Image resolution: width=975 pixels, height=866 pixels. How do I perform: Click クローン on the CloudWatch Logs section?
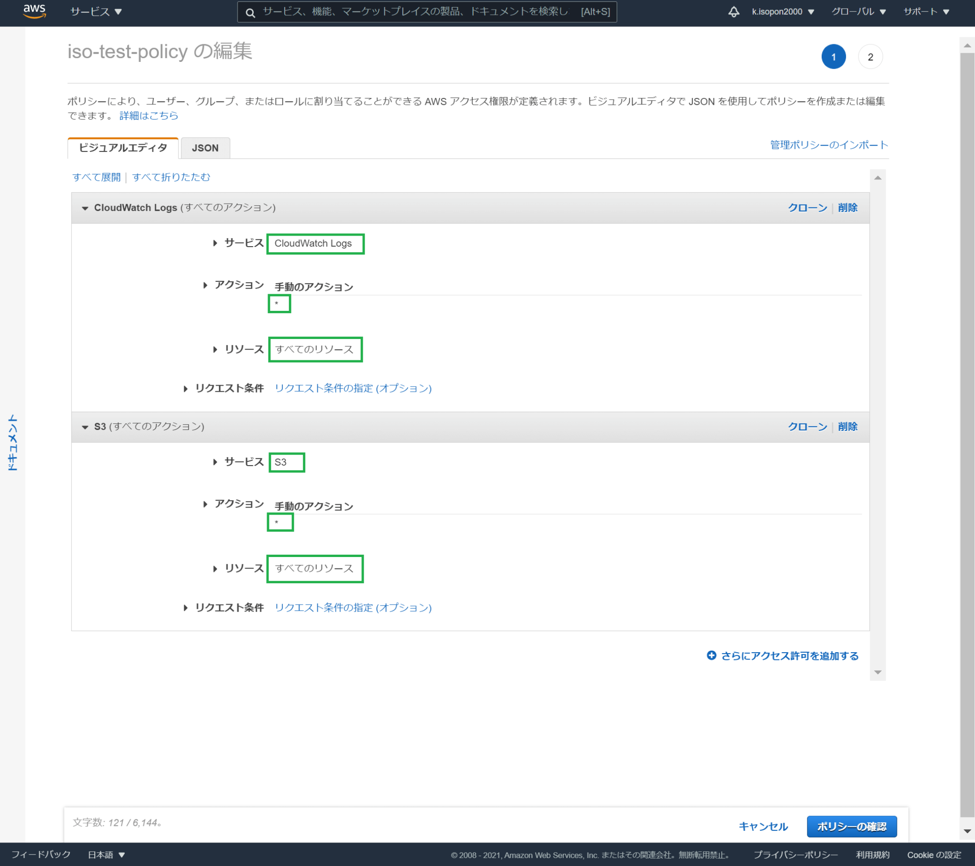coord(807,208)
